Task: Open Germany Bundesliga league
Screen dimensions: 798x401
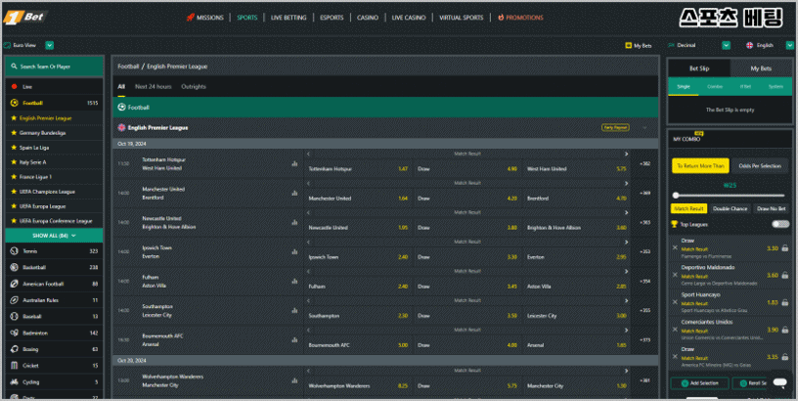Action: click(x=42, y=133)
